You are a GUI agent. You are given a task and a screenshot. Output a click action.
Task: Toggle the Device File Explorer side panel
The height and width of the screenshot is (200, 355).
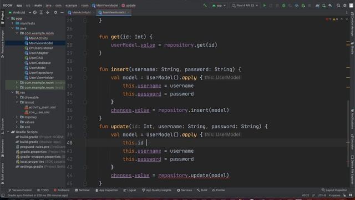[x=352, y=169]
